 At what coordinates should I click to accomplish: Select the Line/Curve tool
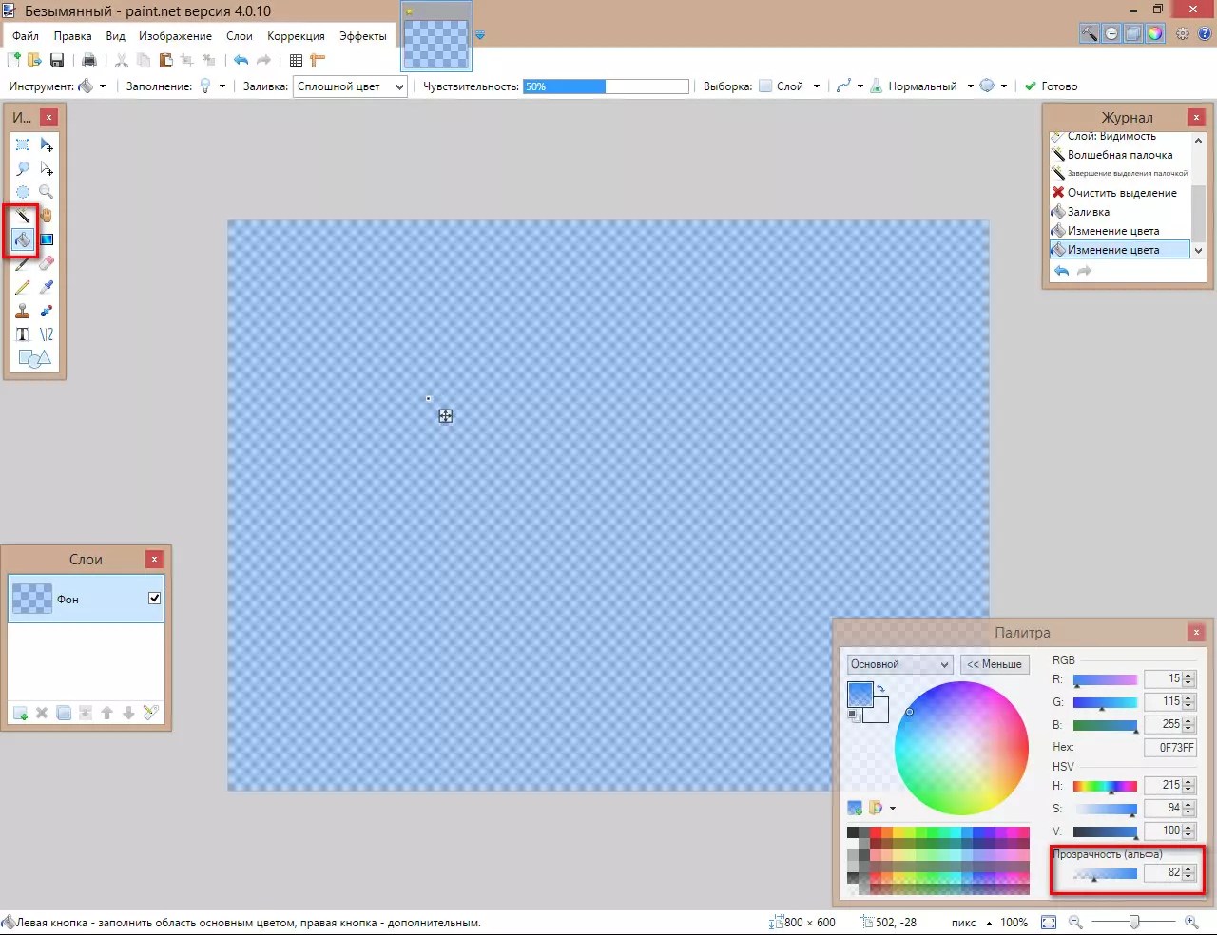[x=47, y=334]
